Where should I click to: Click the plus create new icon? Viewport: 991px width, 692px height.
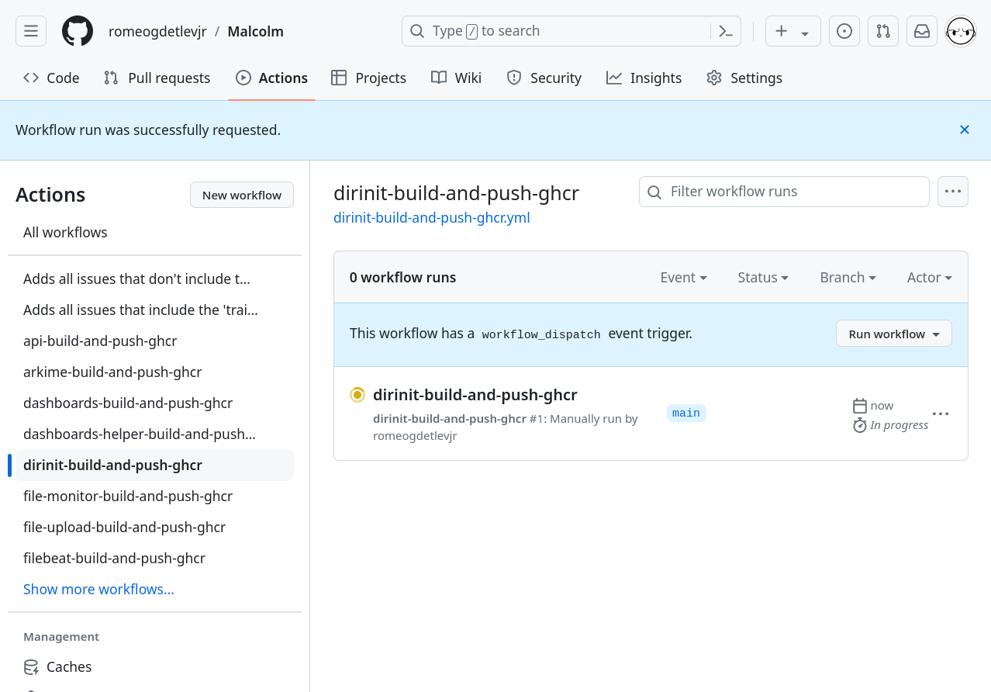coord(782,31)
